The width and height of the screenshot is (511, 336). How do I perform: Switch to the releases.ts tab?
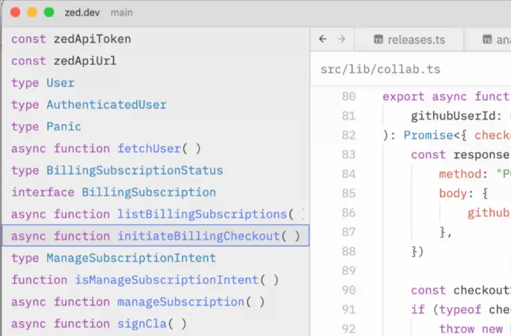click(409, 39)
